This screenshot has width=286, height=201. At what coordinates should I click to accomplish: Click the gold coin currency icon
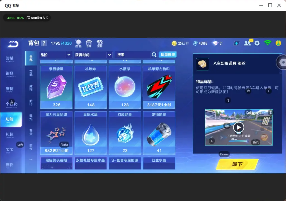click(174, 43)
